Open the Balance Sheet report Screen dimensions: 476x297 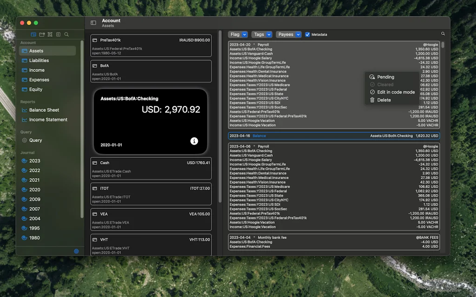pyautogui.click(x=45, y=110)
